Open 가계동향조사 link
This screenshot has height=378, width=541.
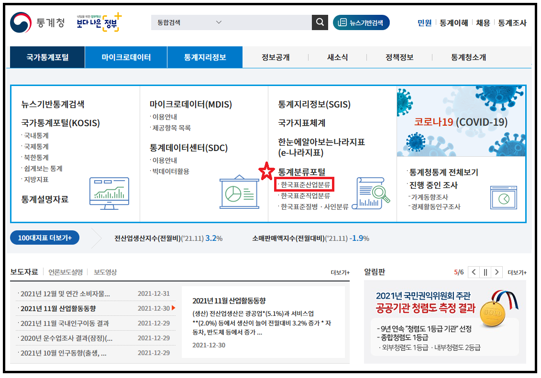pos(429,197)
